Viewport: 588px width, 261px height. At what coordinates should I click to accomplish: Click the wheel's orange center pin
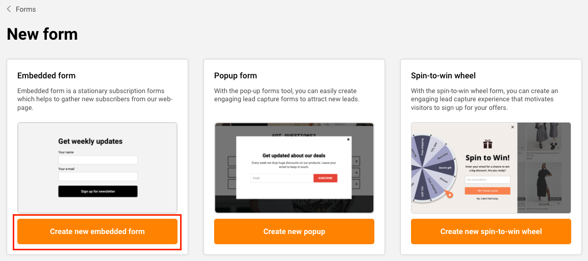pos(448,194)
